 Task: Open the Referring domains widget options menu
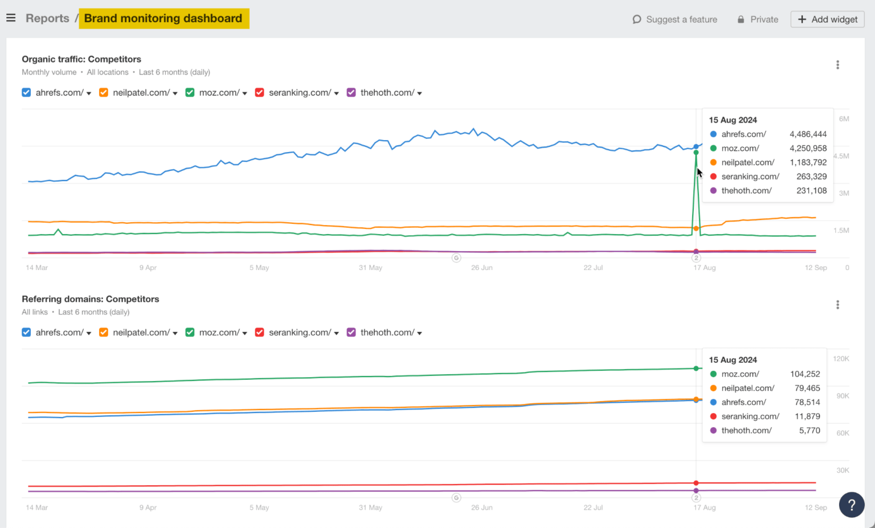pyautogui.click(x=837, y=304)
